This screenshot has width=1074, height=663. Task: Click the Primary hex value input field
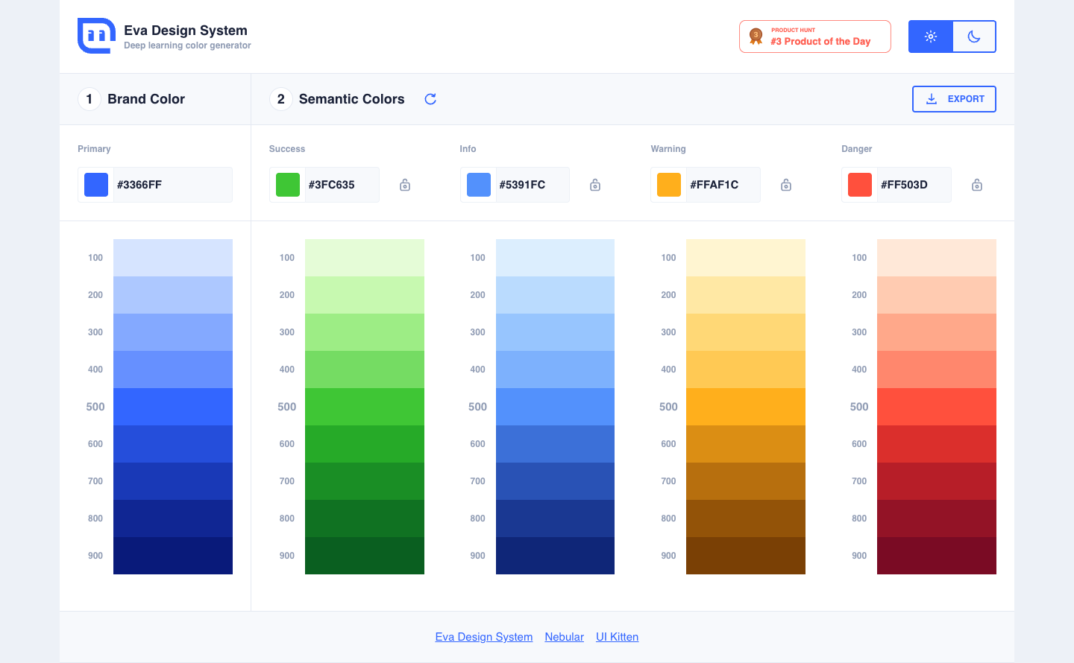[x=172, y=184]
